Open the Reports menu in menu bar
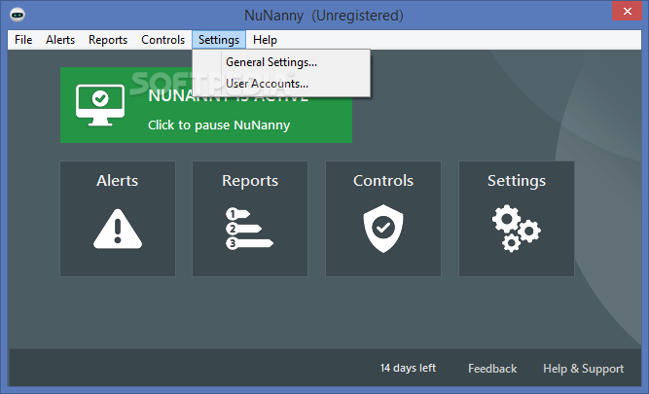 tap(108, 40)
